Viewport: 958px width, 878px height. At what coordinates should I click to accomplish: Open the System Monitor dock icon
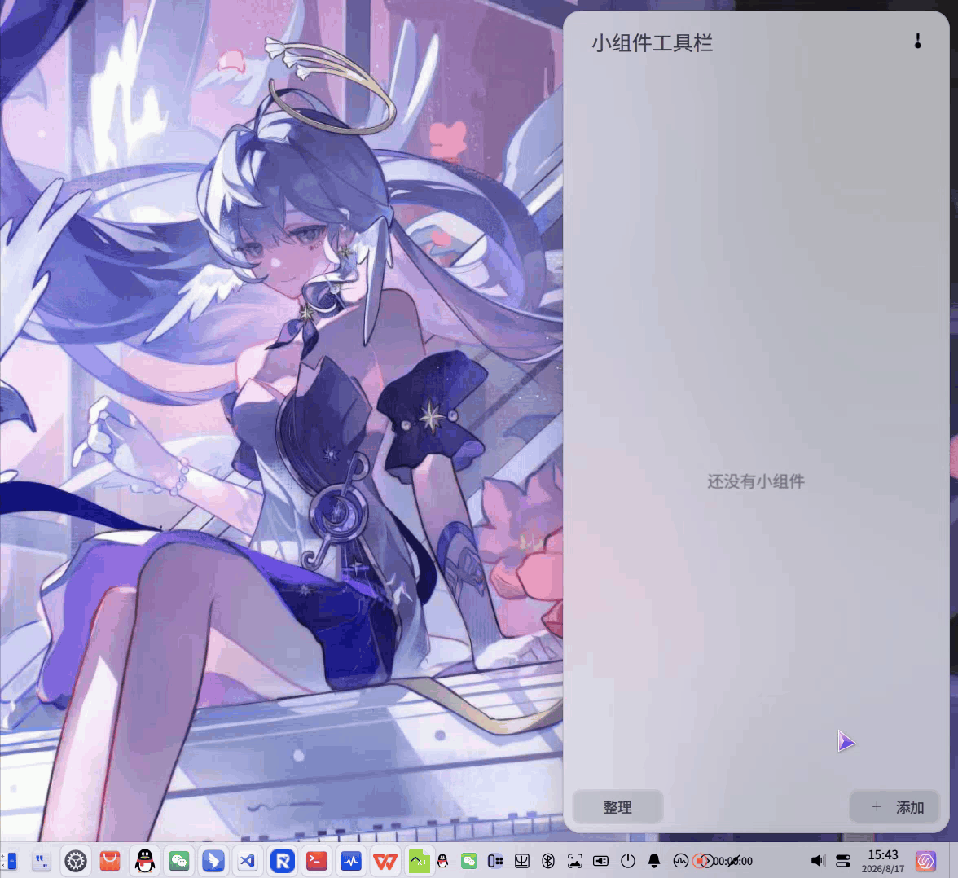350,861
